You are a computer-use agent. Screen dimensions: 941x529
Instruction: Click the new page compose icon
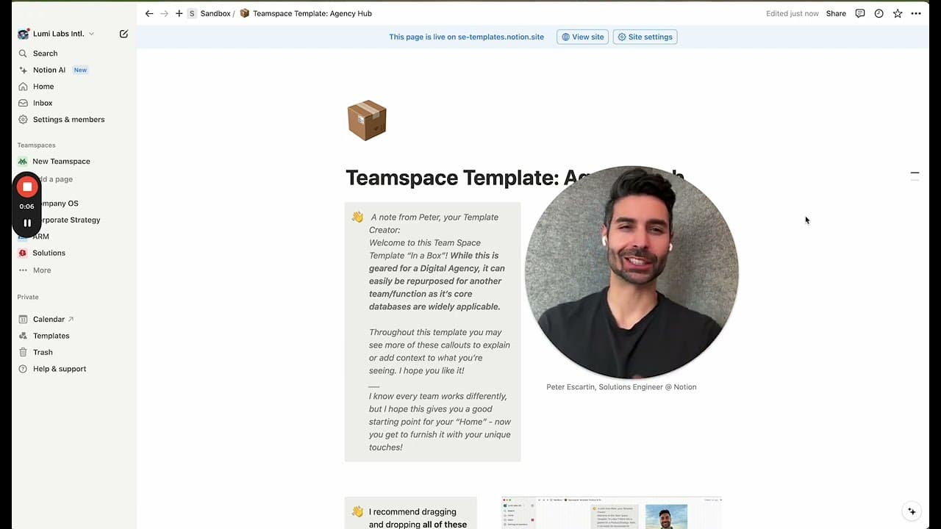pos(124,34)
